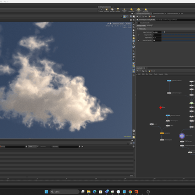The width and height of the screenshot is (195, 195).
Task: Select the red circular node in the network
Action: pyautogui.click(x=161, y=108)
